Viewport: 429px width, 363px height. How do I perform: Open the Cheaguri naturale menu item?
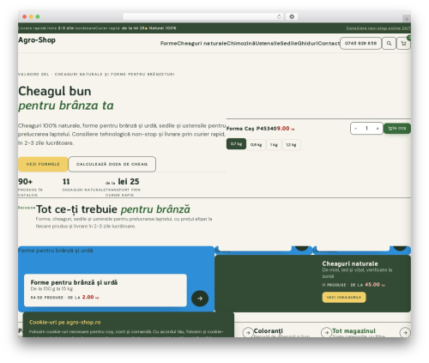pyautogui.click(x=202, y=44)
